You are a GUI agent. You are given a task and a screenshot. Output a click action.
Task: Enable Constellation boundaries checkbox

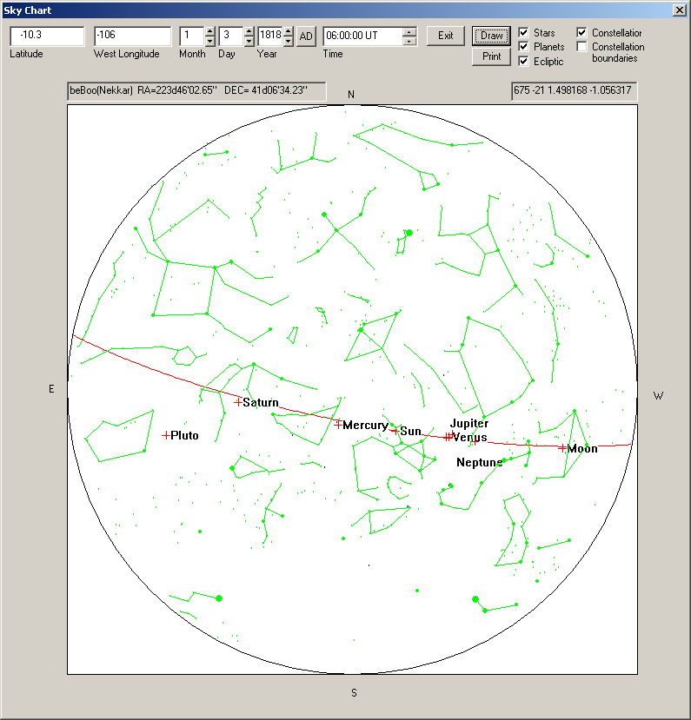(x=581, y=47)
